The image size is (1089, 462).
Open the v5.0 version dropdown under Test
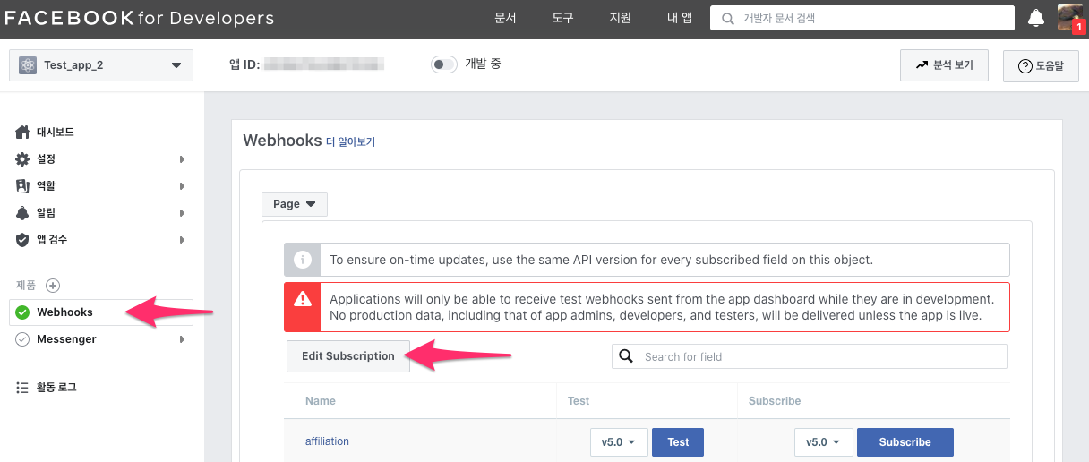619,442
